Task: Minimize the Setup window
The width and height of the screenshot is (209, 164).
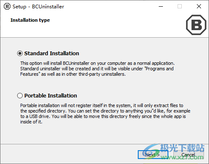Action: (x=161, y=6)
